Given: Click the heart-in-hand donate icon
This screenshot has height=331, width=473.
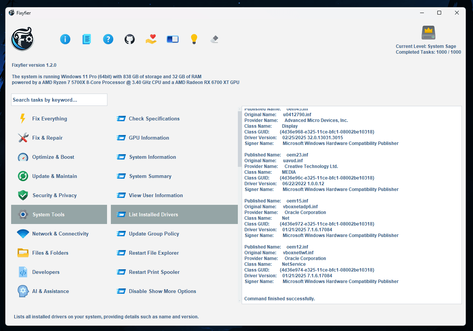Looking at the screenshot, I should 151,39.
